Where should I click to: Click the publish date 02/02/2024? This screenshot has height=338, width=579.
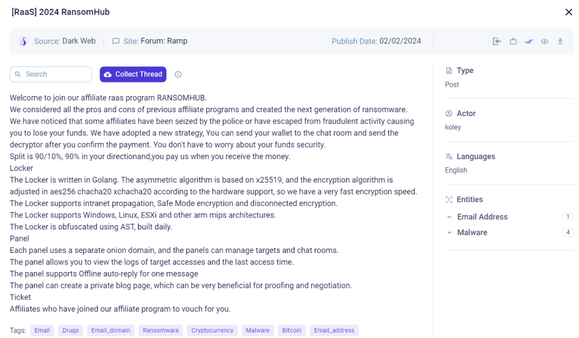[400, 41]
